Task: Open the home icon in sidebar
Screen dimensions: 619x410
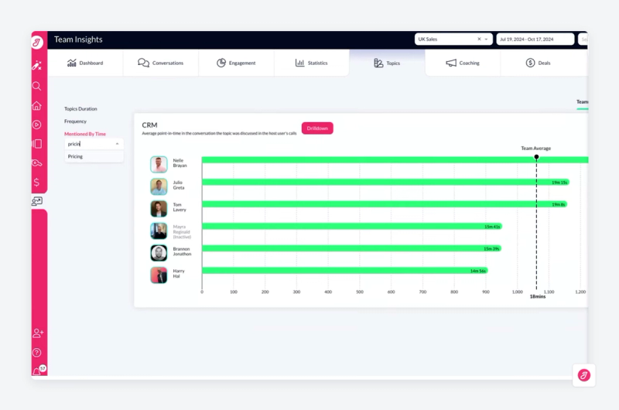Action: click(x=36, y=106)
